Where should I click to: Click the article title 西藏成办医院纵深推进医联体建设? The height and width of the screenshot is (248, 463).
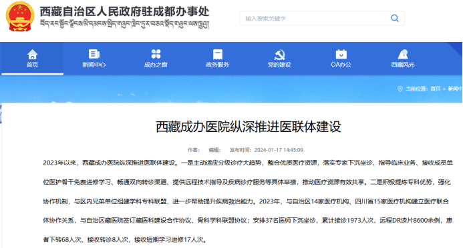tap(249, 127)
